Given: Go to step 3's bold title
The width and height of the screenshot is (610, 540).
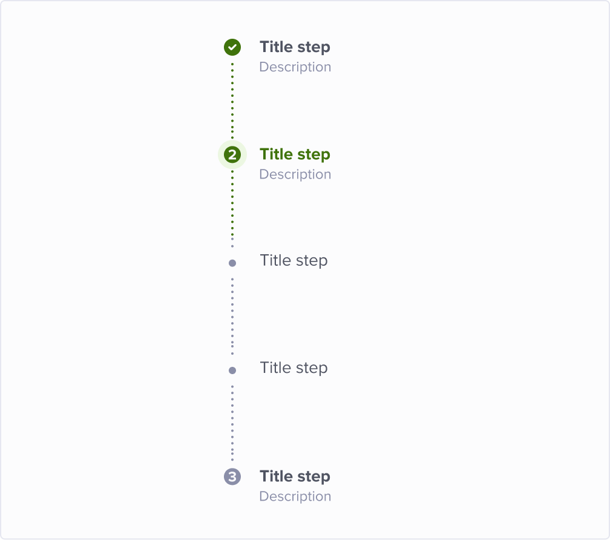Looking at the screenshot, I should tap(295, 476).
